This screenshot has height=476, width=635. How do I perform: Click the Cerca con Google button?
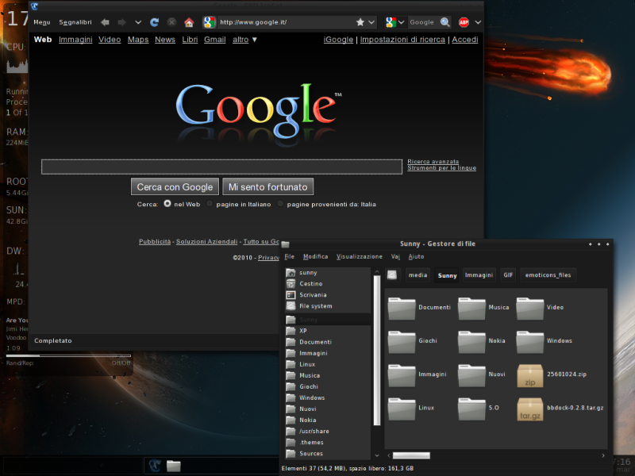pyautogui.click(x=175, y=186)
